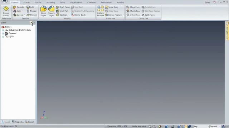Click the Split Part command
The image size is (229, 128).
[x=77, y=7]
